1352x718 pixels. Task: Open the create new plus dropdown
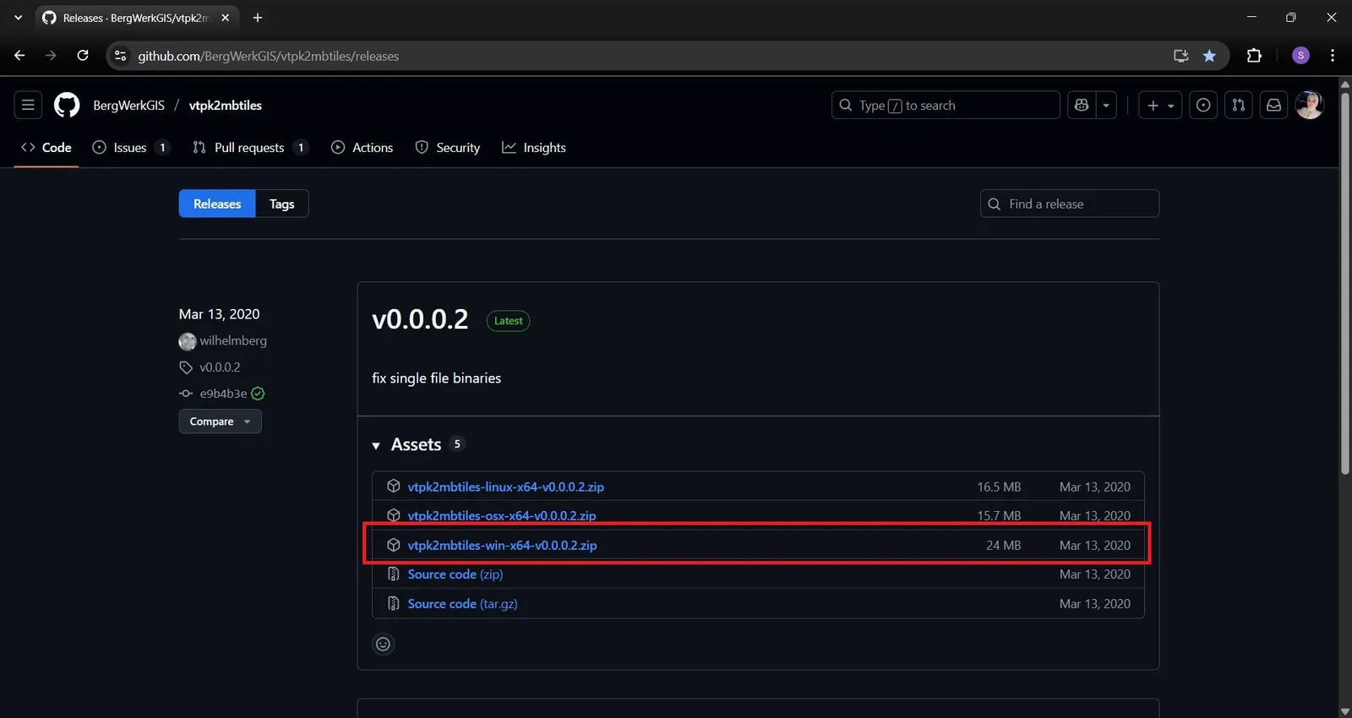point(1159,105)
